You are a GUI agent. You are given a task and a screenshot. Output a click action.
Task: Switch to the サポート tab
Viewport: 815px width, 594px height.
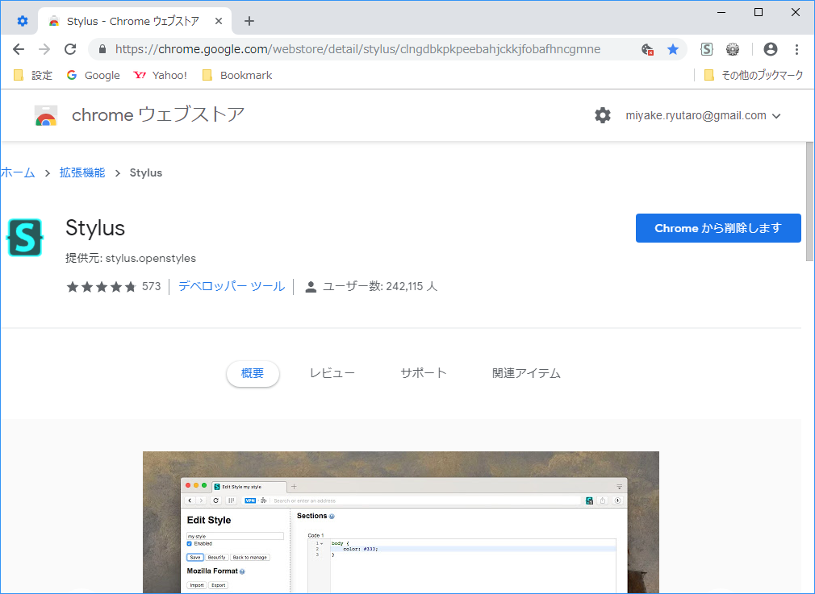[x=423, y=373]
